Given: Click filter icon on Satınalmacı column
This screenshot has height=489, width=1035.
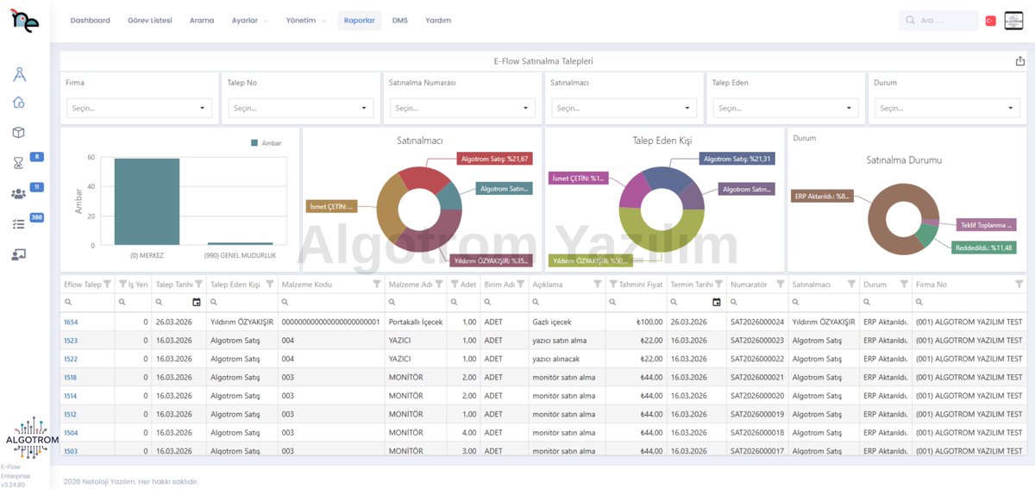Looking at the screenshot, I should click(850, 284).
